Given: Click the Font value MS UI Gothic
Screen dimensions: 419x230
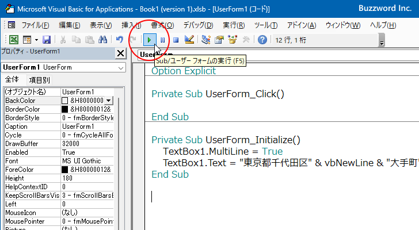Looking at the screenshot, I should pos(87,161).
